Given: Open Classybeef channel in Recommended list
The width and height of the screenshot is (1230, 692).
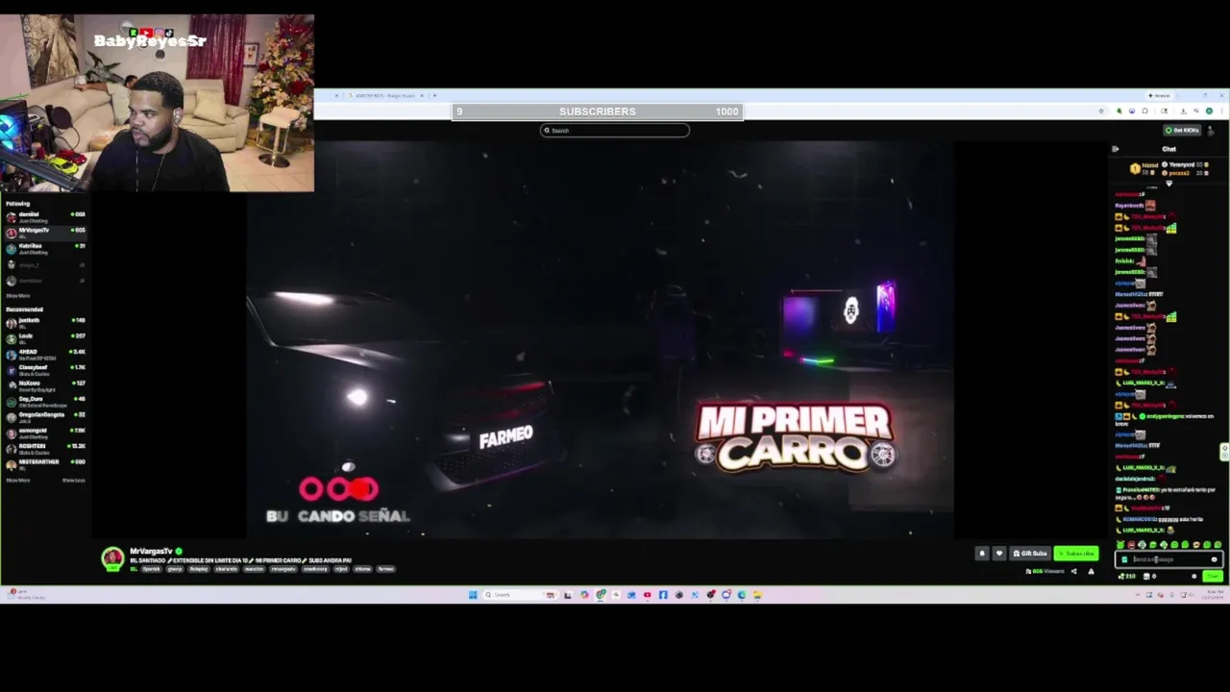Looking at the screenshot, I should point(46,370).
